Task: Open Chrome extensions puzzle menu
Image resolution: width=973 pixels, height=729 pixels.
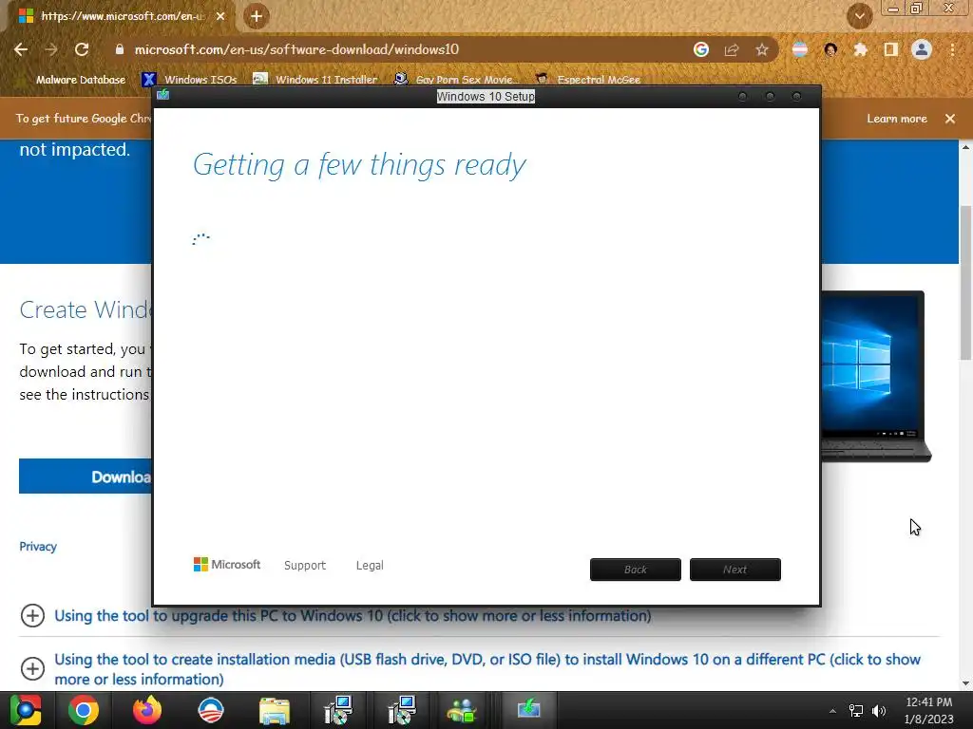Action: pos(860,49)
